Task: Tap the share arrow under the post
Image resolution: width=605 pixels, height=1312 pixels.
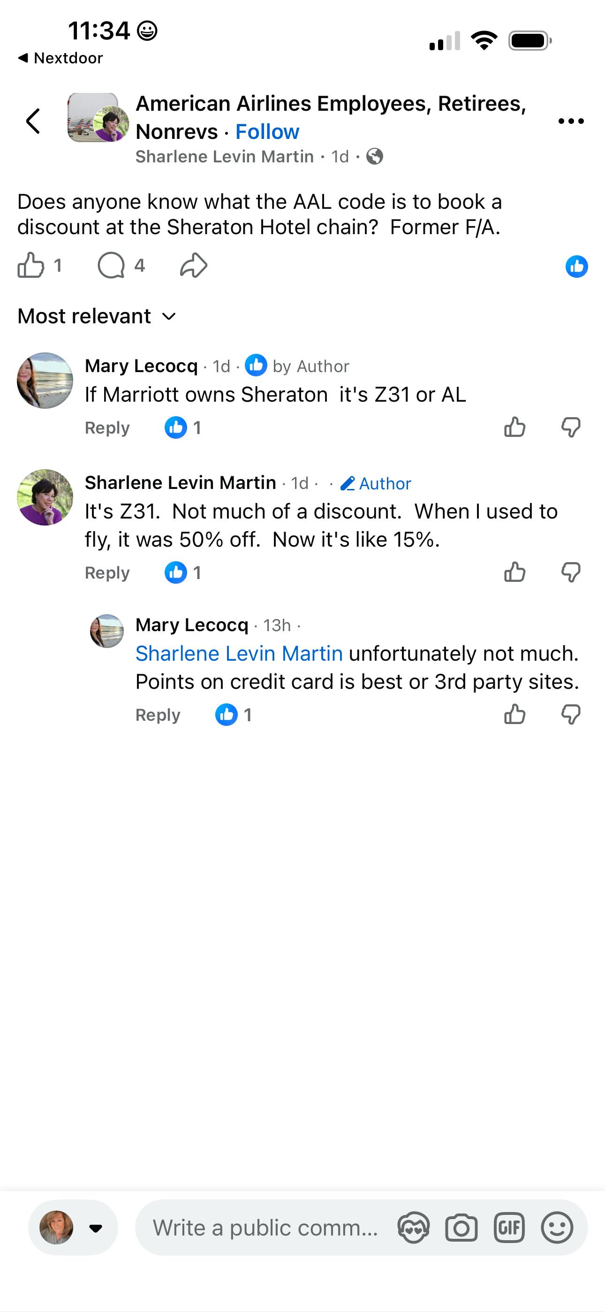Action: click(x=194, y=265)
